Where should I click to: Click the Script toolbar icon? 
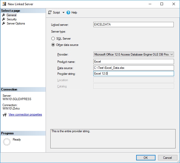[50, 13]
